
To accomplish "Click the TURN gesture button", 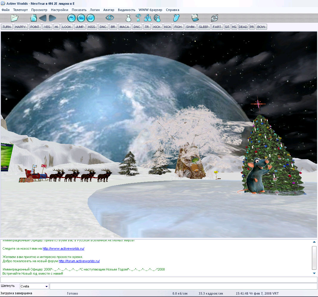I will coord(7,27).
